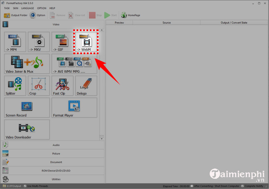The height and width of the screenshot is (189, 269).
Task: Open the TASK menu
Action: [7, 8]
